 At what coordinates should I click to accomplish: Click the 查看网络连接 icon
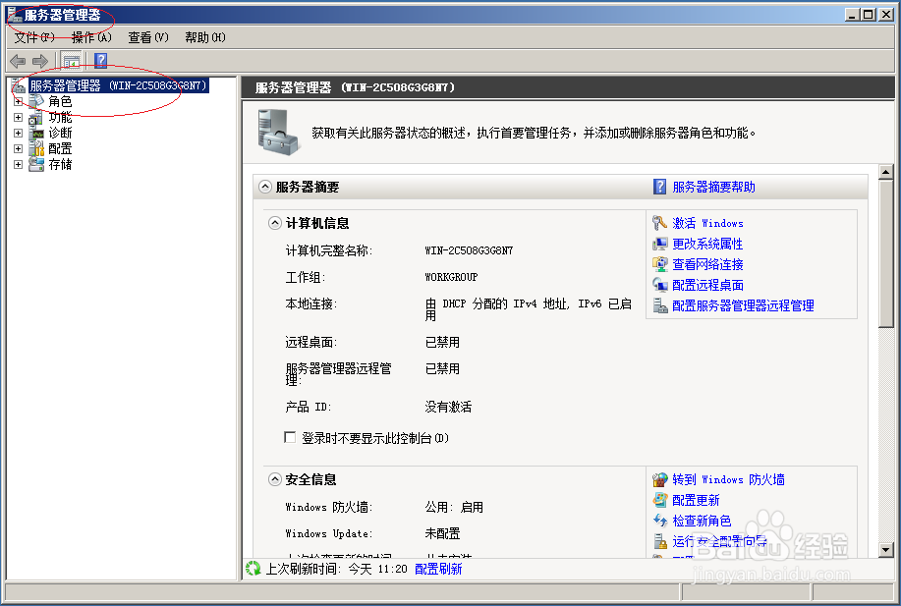[661, 264]
